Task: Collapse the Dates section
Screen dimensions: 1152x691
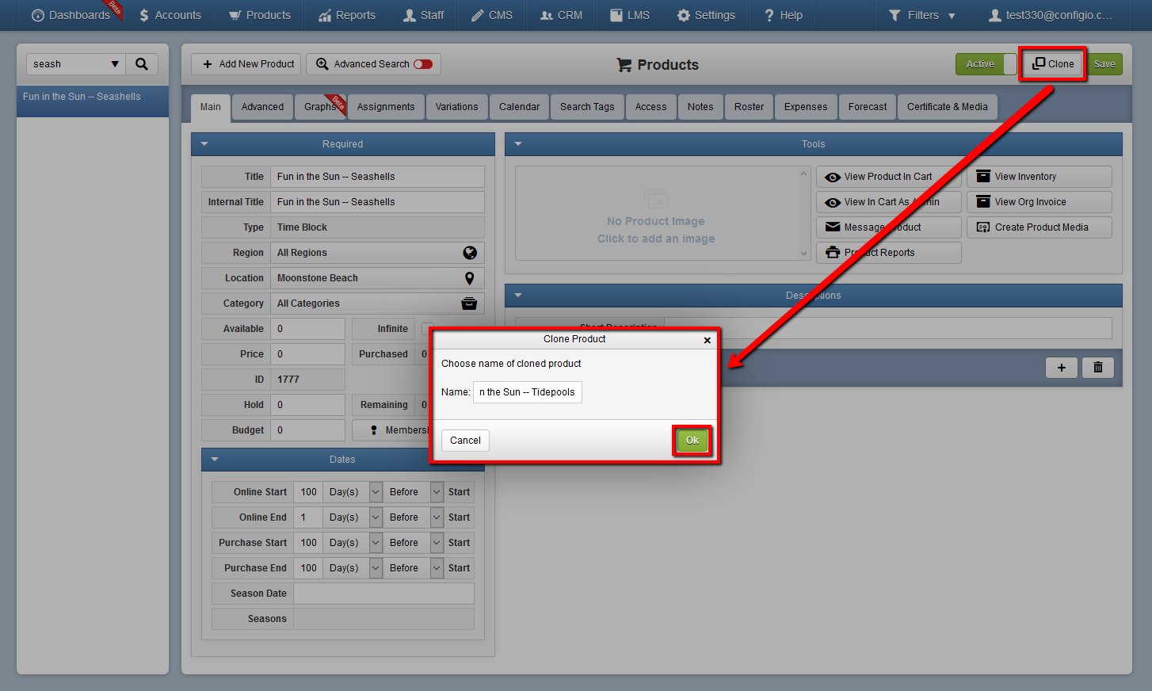Action: (x=215, y=460)
